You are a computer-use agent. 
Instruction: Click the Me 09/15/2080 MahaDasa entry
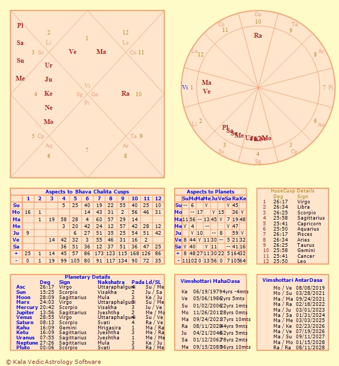(x=216, y=347)
